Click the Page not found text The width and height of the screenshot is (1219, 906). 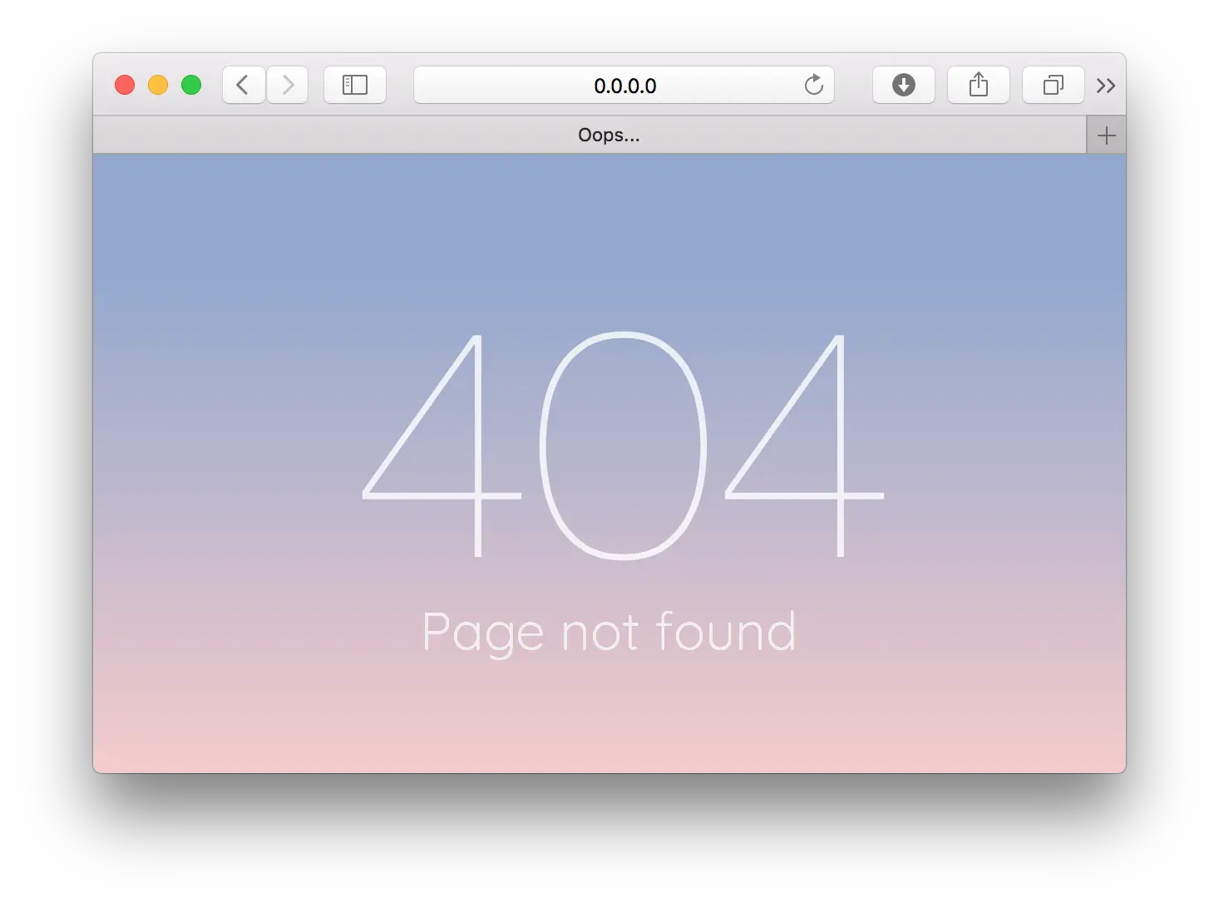click(609, 633)
